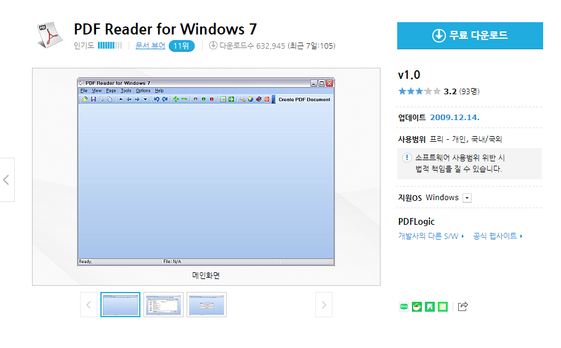Open Page menu in the PDF Reader preview
This screenshot has height=348, width=561.
[111, 91]
